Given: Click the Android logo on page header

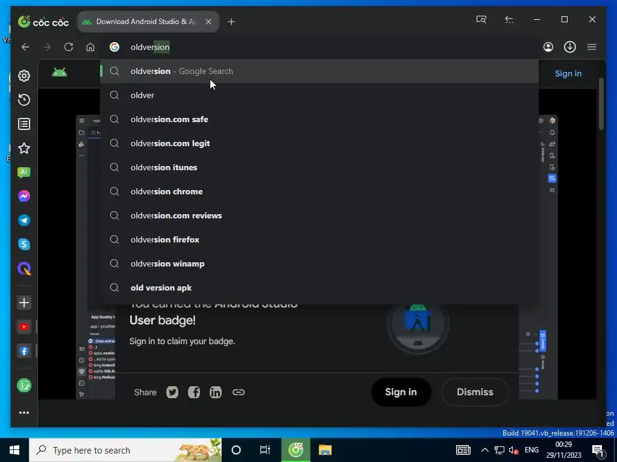Looking at the screenshot, I should [60, 72].
